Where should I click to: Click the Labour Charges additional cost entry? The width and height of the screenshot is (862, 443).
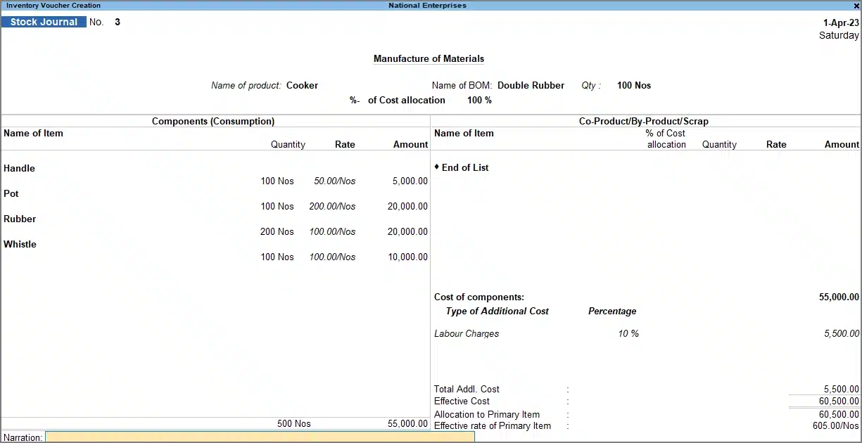pos(467,333)
